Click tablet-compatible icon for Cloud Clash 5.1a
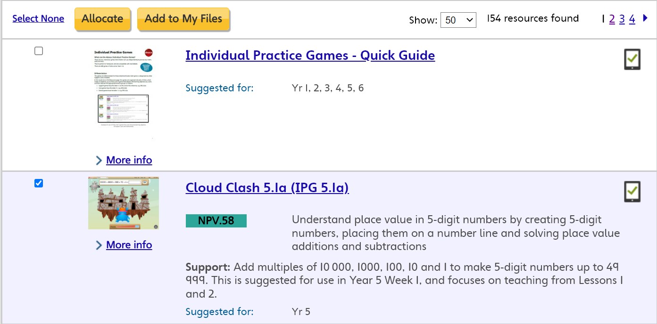 (x=632, y=192)
